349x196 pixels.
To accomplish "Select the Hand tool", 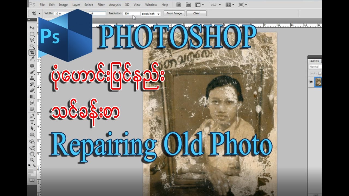I will [32, 154].
